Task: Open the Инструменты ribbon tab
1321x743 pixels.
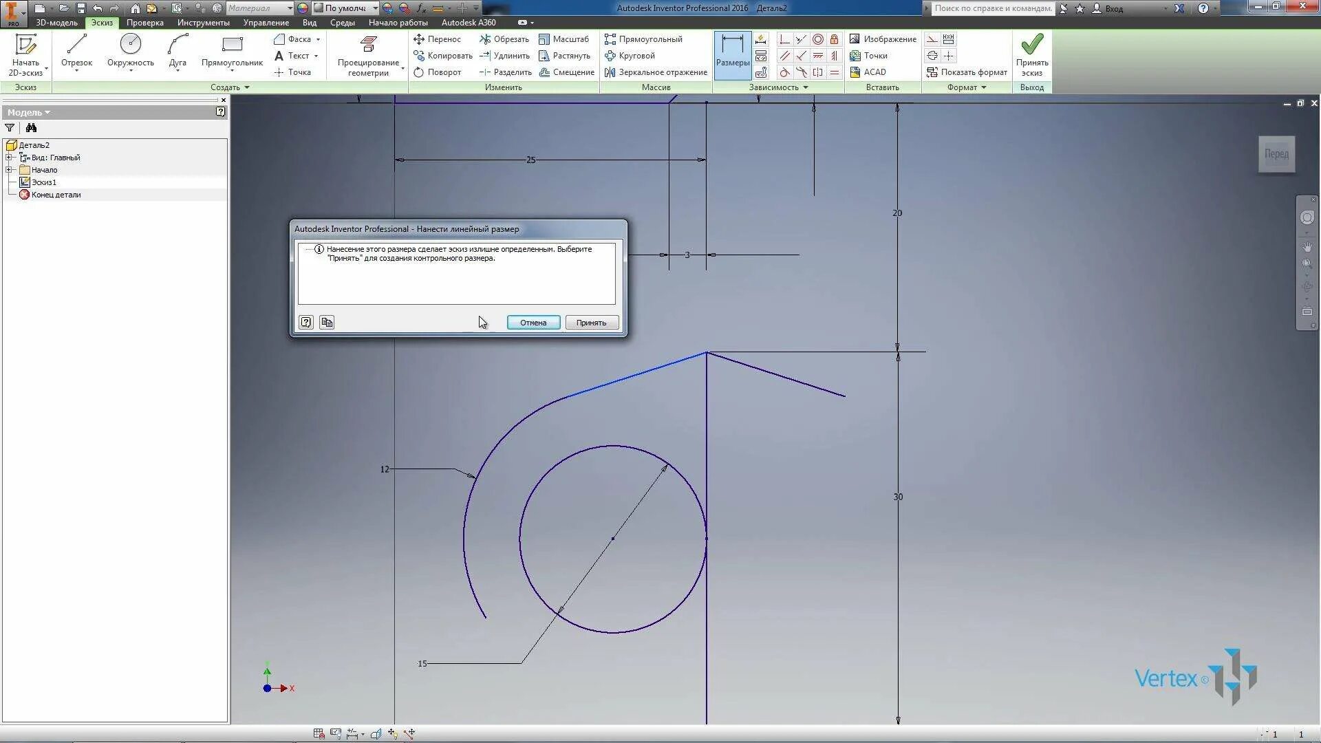Action: coord(203,23)
